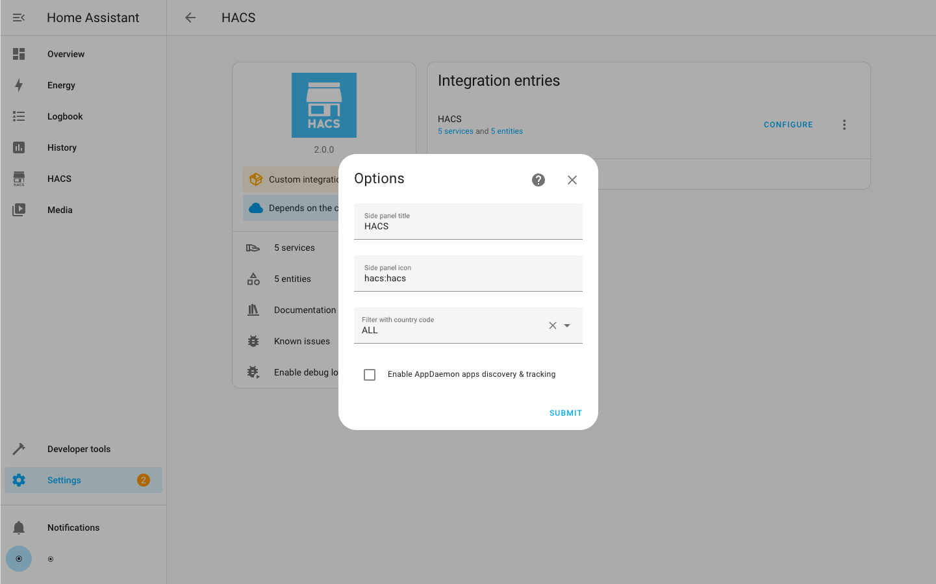This screenshot has width=936, height=584.
Task: Click the notifications bell icon
Action: click(19, 527)
